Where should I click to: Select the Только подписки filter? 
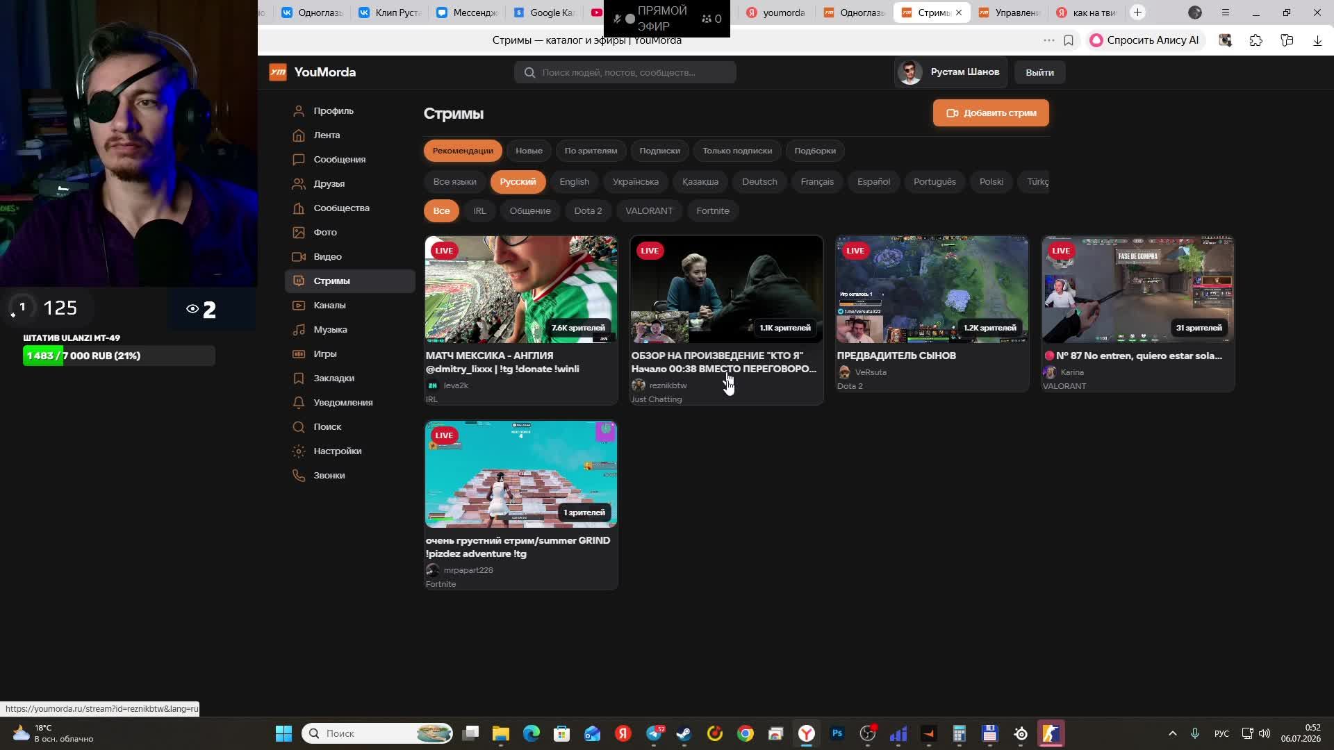(x=737, y=151)
